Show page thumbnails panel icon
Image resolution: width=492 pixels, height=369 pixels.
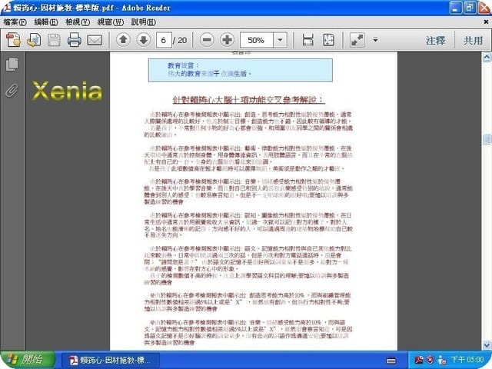coord(12,64)
